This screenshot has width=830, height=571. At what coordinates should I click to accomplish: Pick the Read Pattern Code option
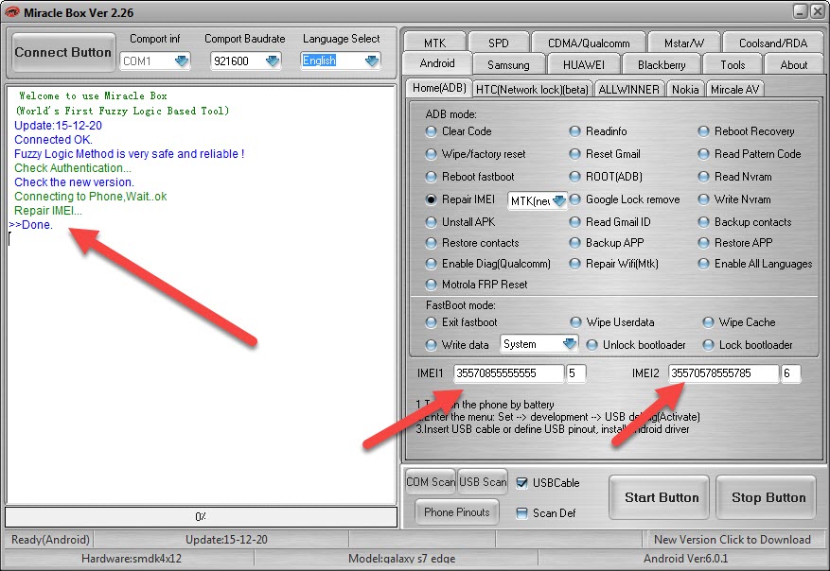tap(703, 154)
